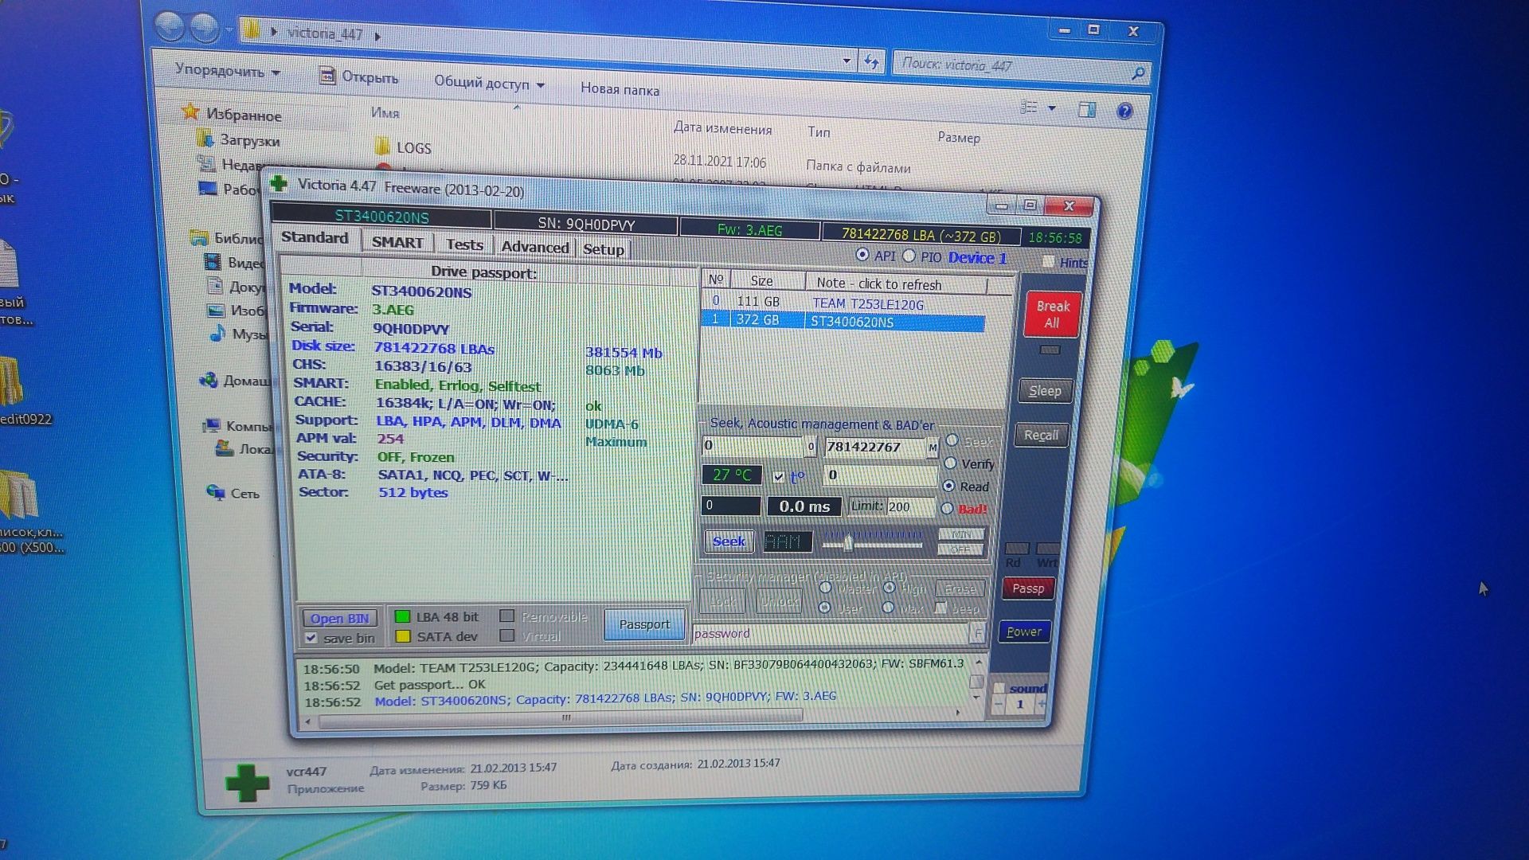Click Новая папка in Explorer
This screenshot has width=1529, height=860.
click(x=620, y=89)
